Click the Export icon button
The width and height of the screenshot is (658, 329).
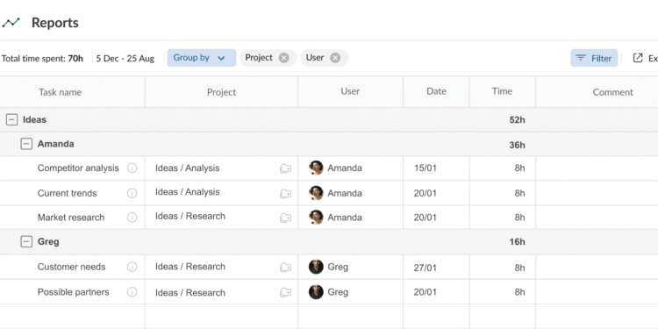click(x=638, y=58)
